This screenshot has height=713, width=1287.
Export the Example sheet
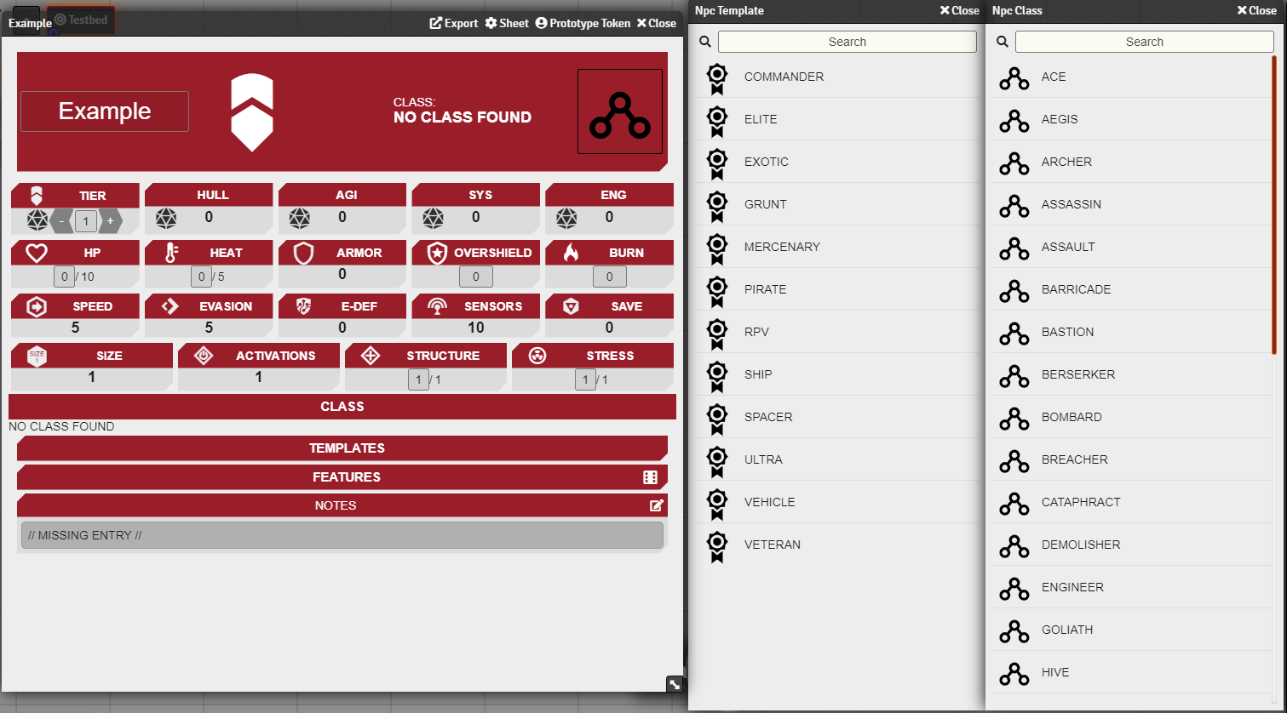click(454, 23)
